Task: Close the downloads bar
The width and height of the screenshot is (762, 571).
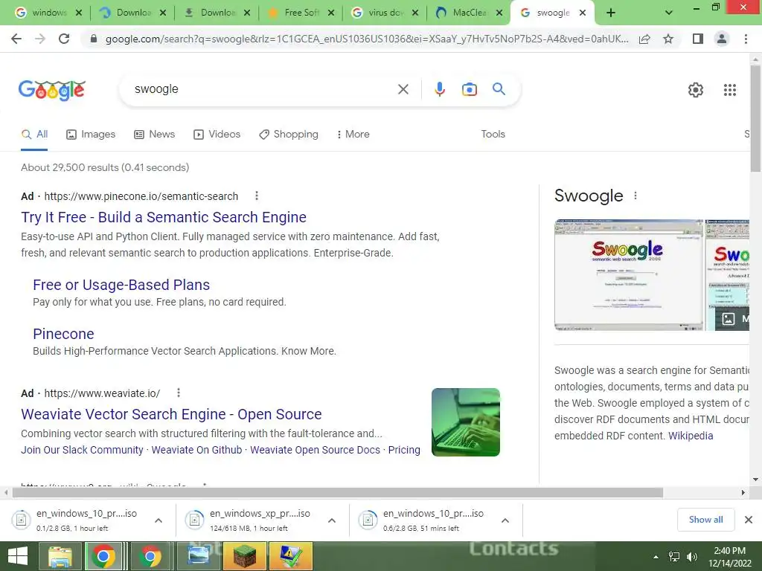Action: pyautogui.click(x=749, y=520)
